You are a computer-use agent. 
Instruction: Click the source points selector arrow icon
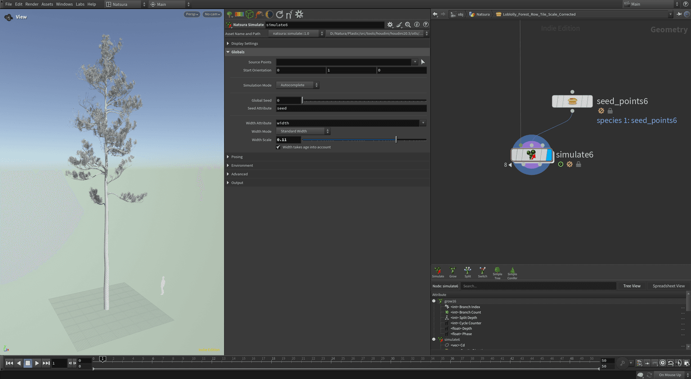tap(422, 62)
